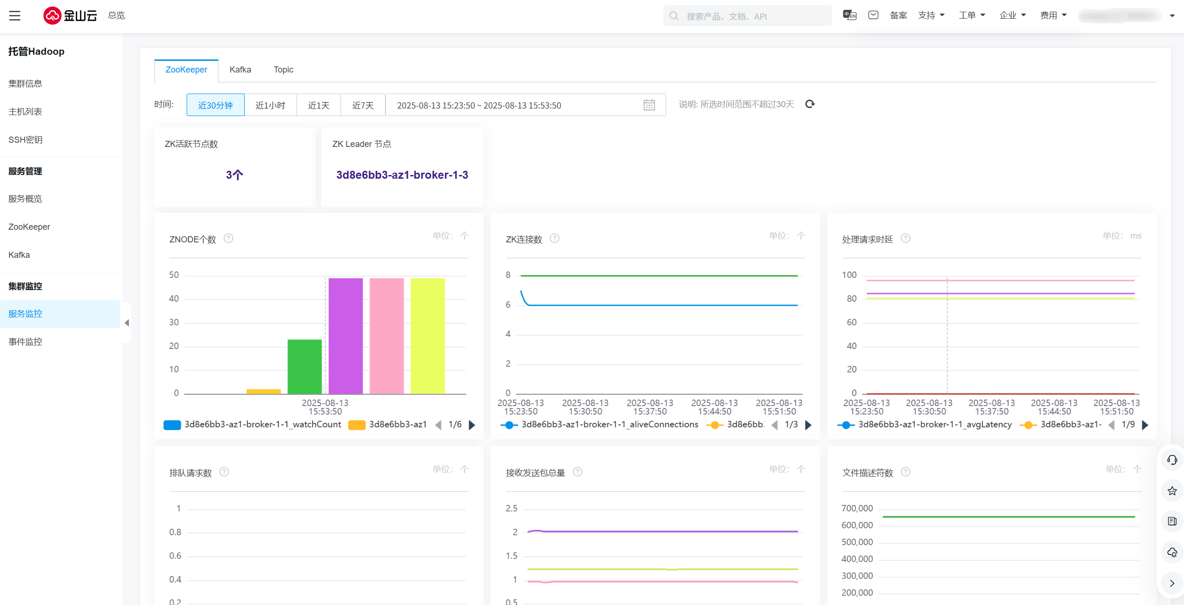Click the refresh icon beside time note
Viewport: 1184px width, 605px height.
pos(810,104)
